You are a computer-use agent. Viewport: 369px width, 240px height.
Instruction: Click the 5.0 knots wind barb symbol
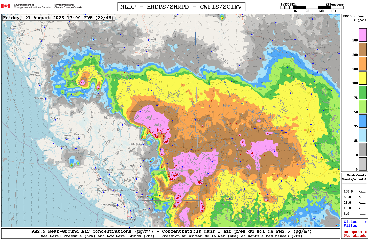click(x=362, y=214)
